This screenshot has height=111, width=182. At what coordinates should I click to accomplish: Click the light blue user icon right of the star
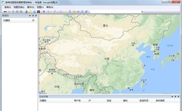[x=35, y=12]
